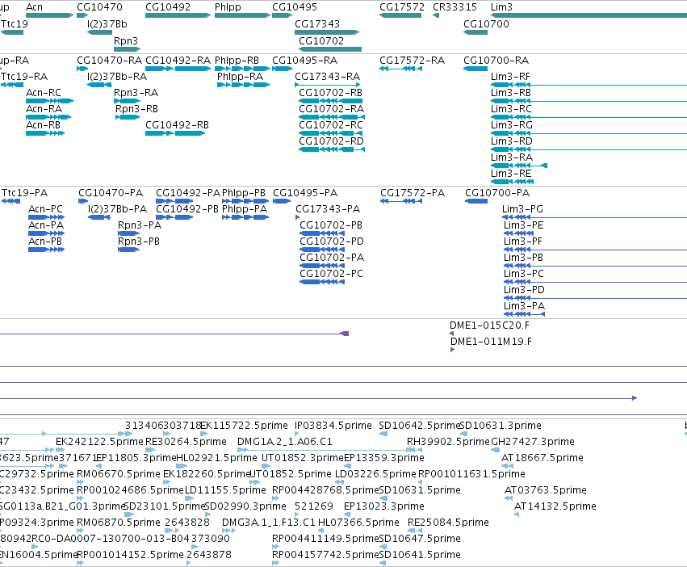
Task: Select clone DME1-011M19.F
Action: [491, 342]
